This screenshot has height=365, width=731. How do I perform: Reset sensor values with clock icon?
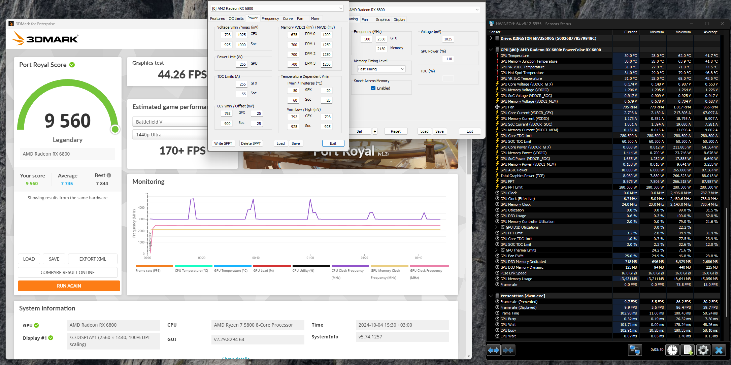click(x=672, y=350)
